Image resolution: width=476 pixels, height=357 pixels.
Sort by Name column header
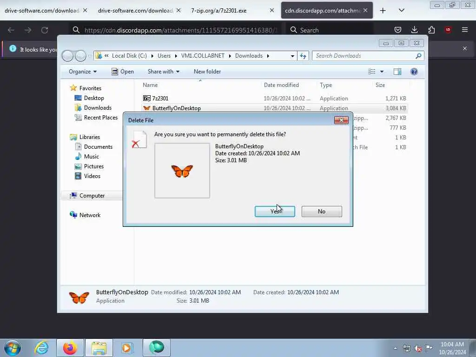click(150, 85)
